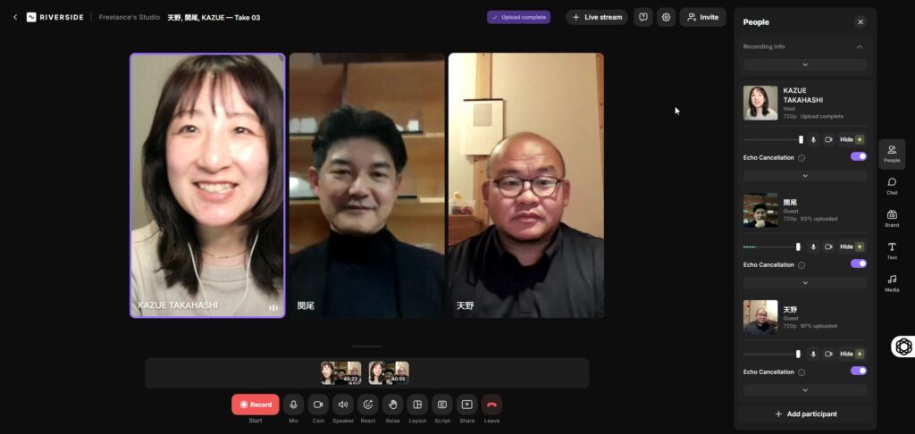Change the view using Layout icon
The image size is (915, 434).
[417, 405]
